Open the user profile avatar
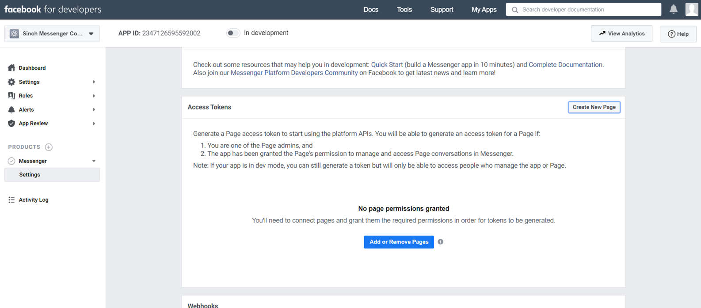 692,9
